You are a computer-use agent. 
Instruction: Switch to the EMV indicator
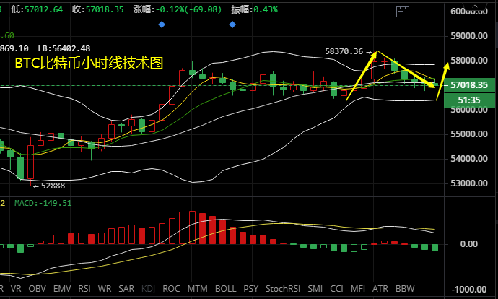coord(62,288)
